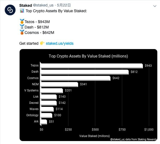Click the Dash bar in the chart
160x144 pixels.
(84, 72)
